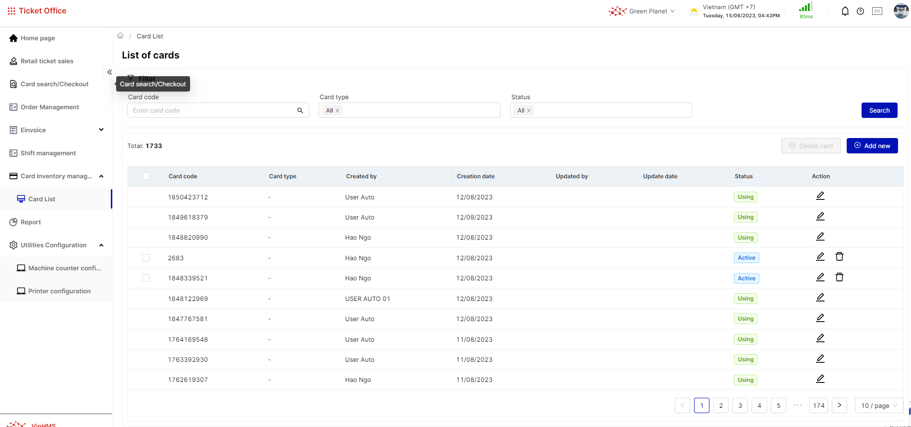The height and width of the screenshot is (427, 911).
Task: Click the home breadcrumb icon
Action: tap(120, 36)
